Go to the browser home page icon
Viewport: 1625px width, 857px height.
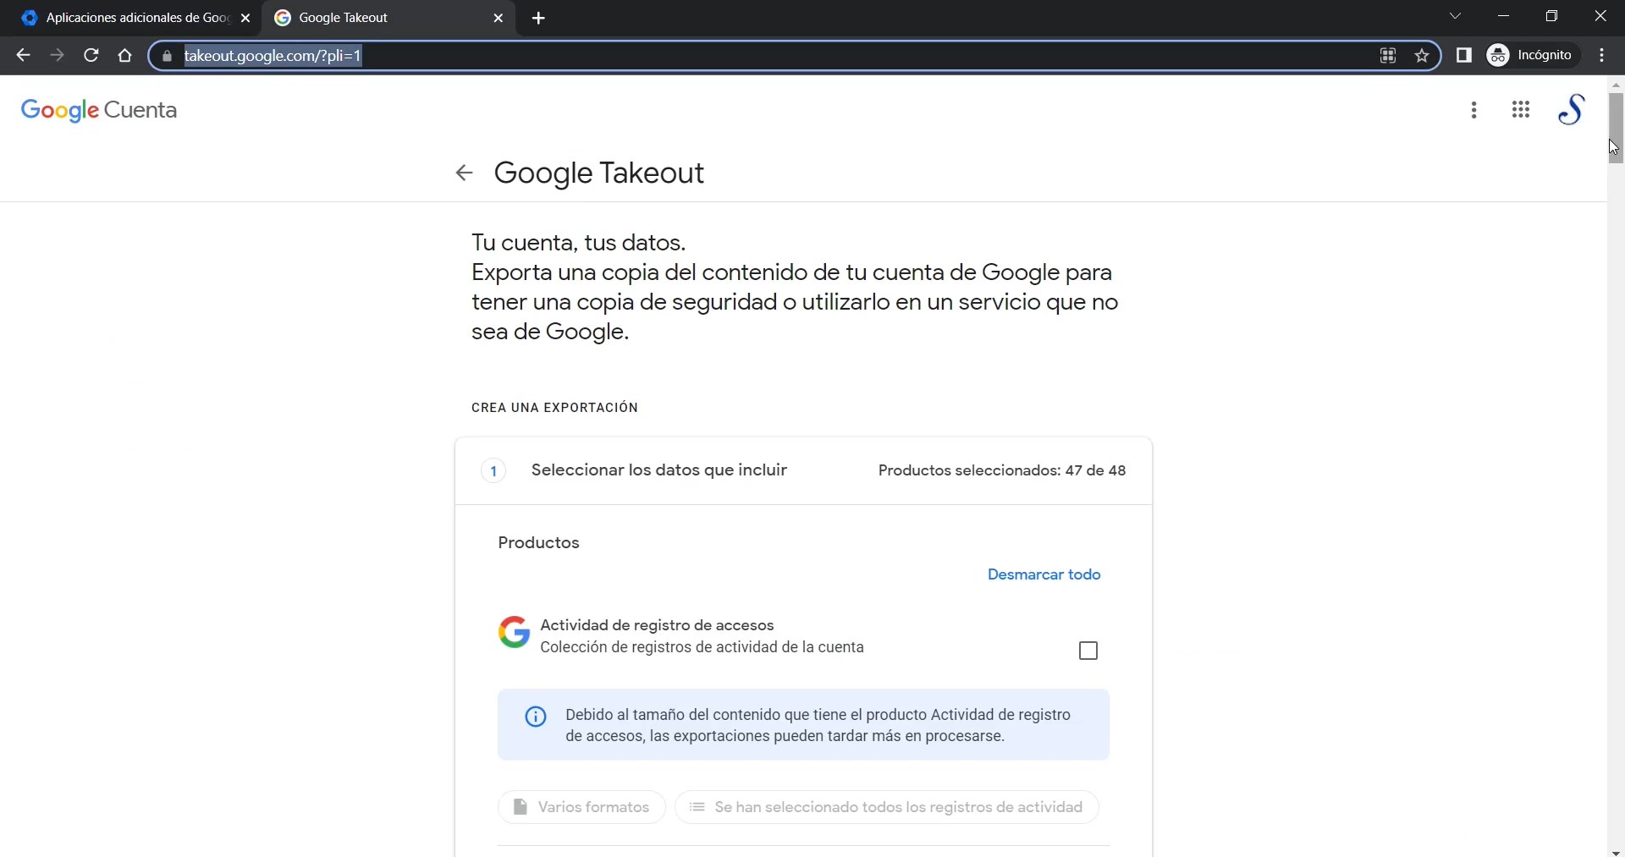[x=125, y=56]
